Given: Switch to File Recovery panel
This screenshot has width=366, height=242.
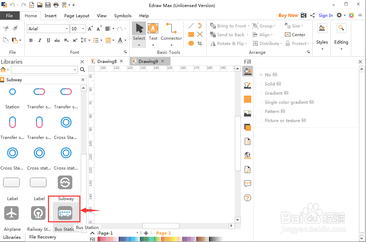Looking at the screenshot, I should tap(42, 237).
